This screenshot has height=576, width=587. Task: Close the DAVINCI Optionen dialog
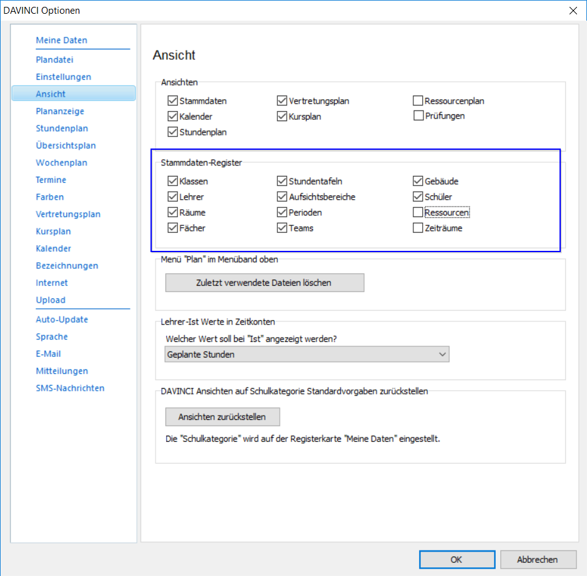pos(573,11)
